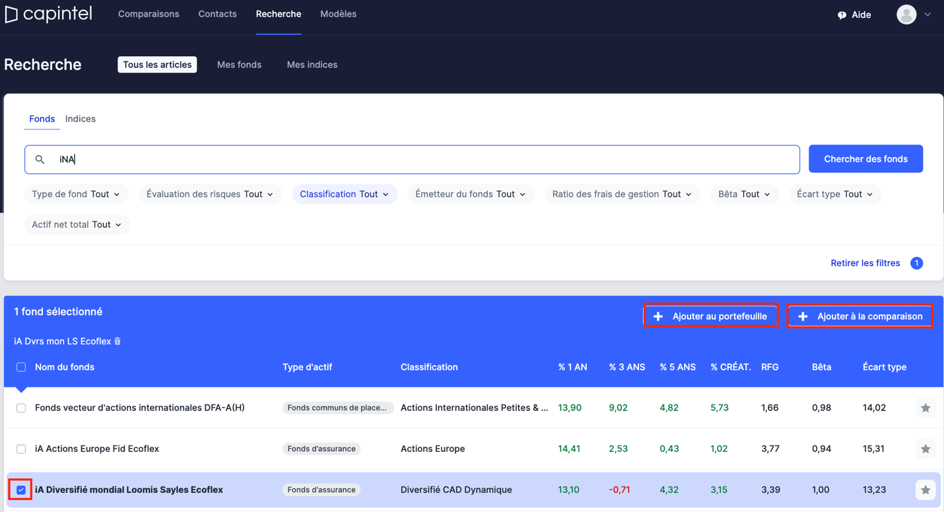Sort by the % 3 ANS column header
This screenshot has width=944, height=512.
pos(626,367)
